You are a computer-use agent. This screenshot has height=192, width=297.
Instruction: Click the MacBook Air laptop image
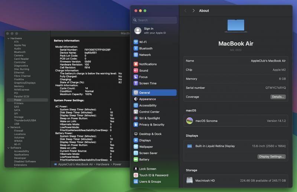click(236, 26)
